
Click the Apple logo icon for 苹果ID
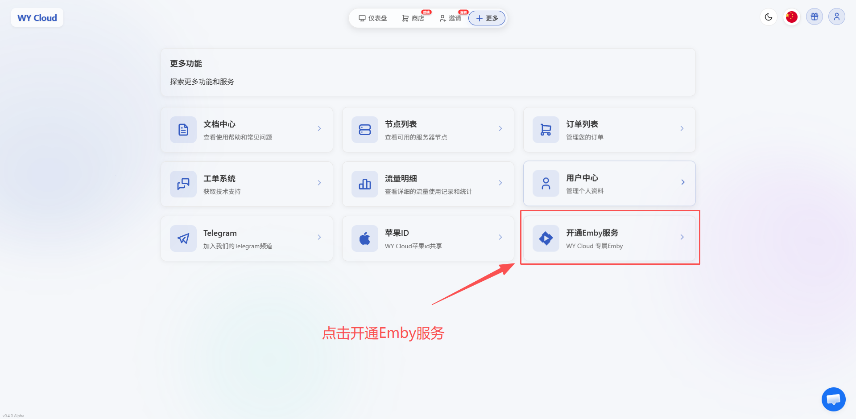(364, 238)
